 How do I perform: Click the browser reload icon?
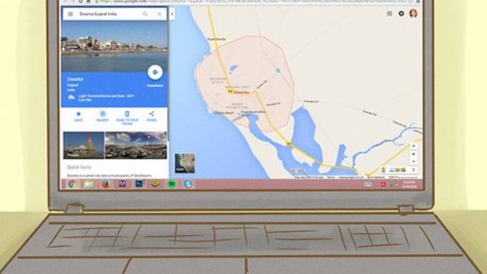pyautogui.click(x=81, y=1)
